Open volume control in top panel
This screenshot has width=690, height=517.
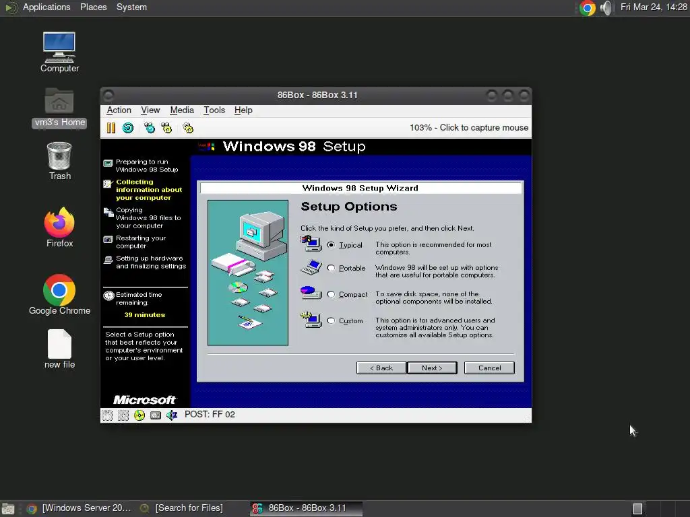tap(606, 8)
